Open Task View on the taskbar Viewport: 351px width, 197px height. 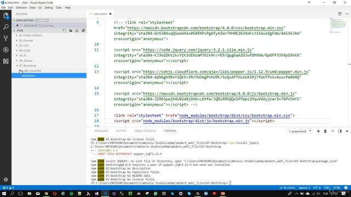21,193
